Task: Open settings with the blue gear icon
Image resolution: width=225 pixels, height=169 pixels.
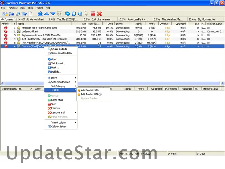Action: 67,14
